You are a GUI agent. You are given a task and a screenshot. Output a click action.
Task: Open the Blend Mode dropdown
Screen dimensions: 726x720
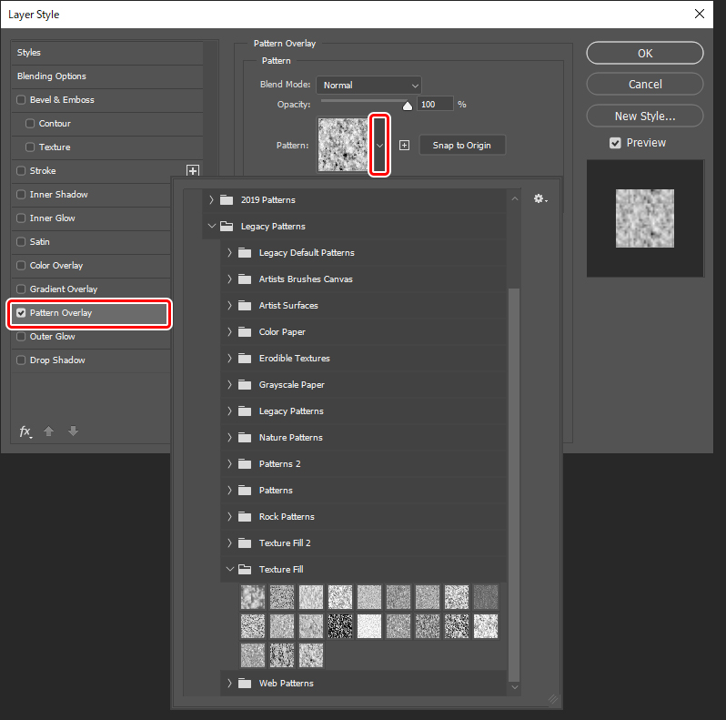point(368,85)
